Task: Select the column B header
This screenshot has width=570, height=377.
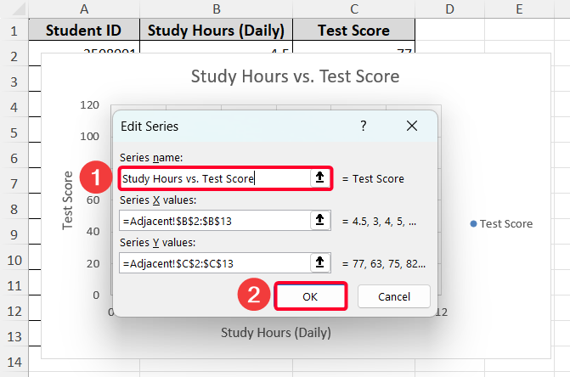Action: [x=217, y=8]
